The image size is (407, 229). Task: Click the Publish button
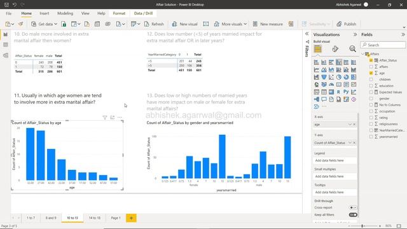[x=346, y=24]
